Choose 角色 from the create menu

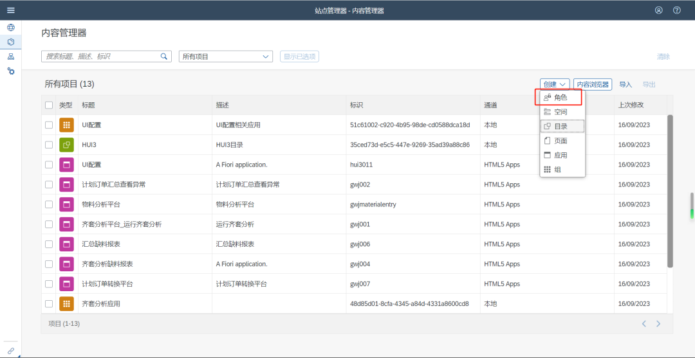(562, 98)
